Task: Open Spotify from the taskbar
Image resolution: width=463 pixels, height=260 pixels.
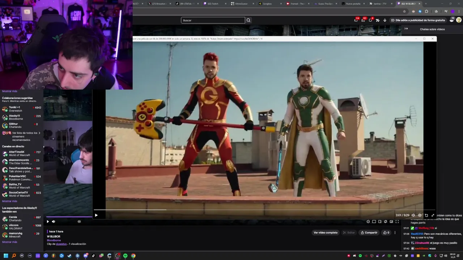Action: pyautogui.click(x=125, y=256)
